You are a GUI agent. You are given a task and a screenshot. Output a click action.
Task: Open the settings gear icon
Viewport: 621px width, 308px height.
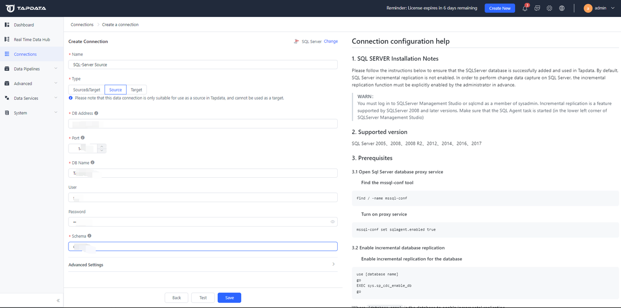point(549,8)
